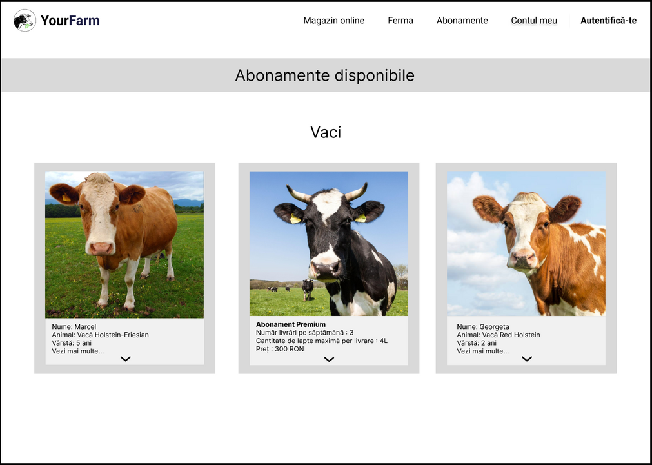Click the YourFarm brand name text

point(70,21)
